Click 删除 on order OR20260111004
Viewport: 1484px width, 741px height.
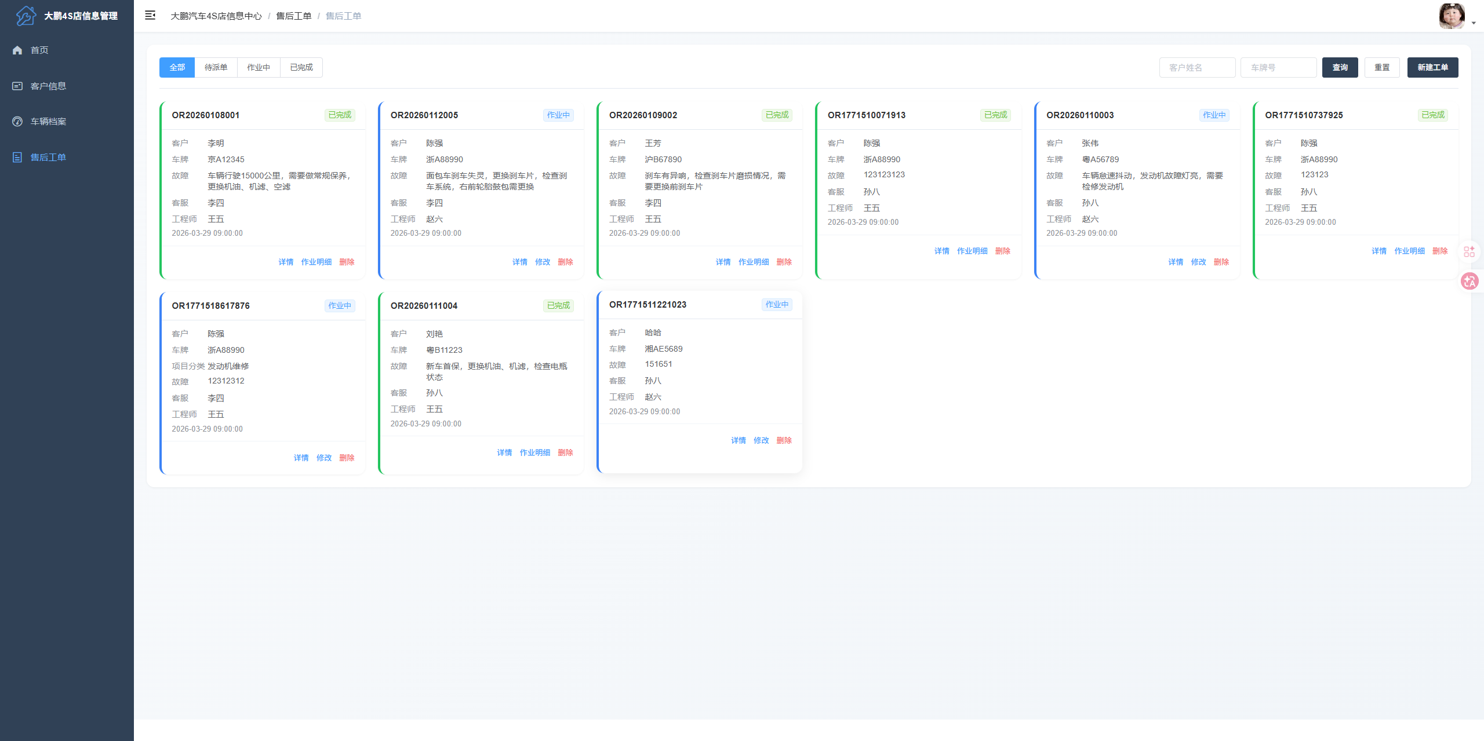click(565, 452)
